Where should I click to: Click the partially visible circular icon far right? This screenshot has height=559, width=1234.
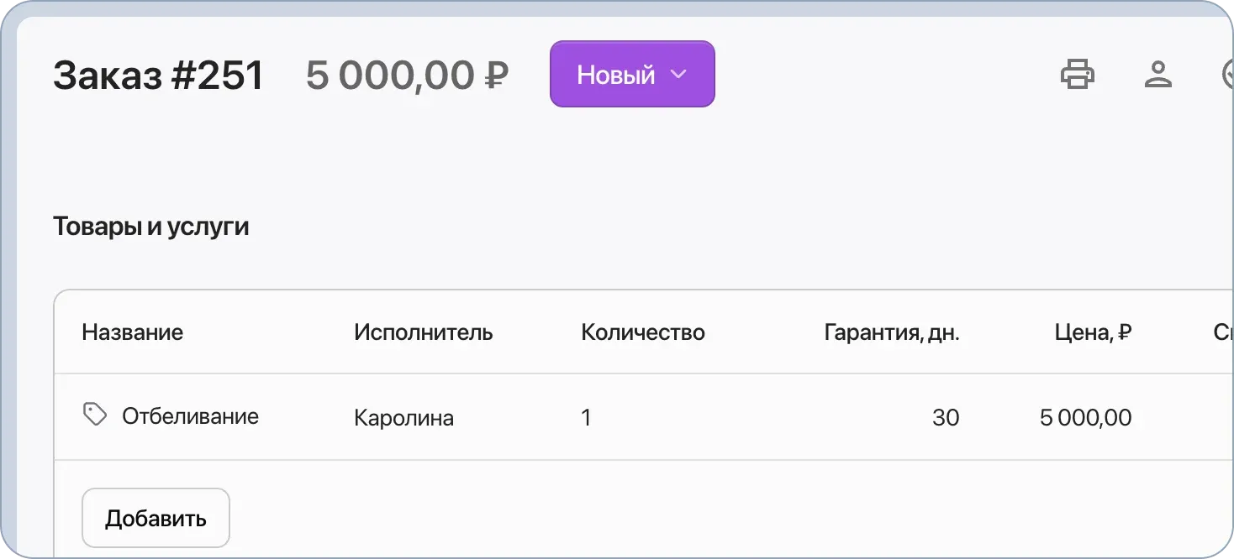(1229, 74)
